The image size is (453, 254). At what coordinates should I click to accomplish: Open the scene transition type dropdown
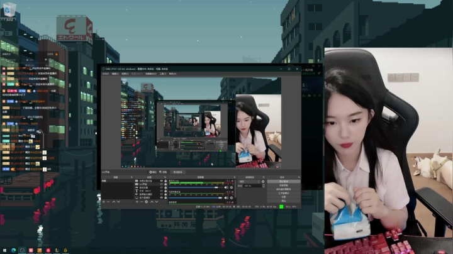click(249, 182)
